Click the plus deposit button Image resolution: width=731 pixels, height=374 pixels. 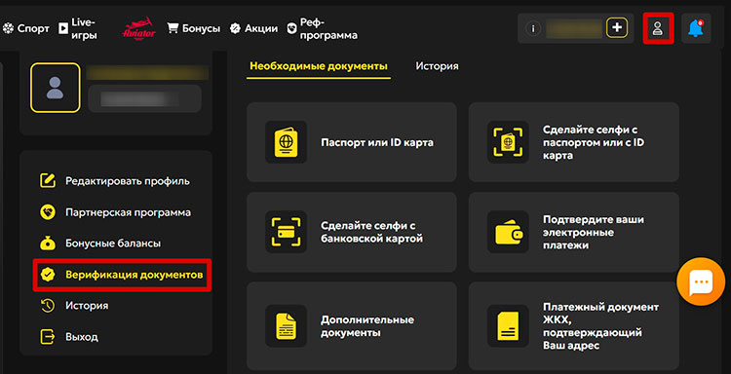[617, 28]
